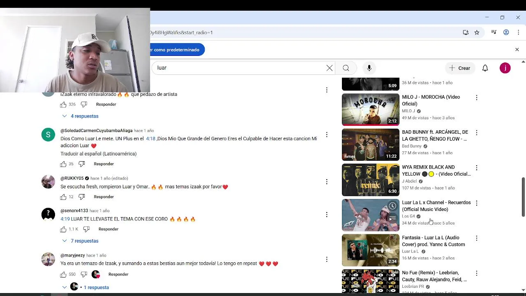Image resolution: width=526 pixels, height=296 pixels.
Task: Like maryjeezy's comment
Action: coord(63,274)
